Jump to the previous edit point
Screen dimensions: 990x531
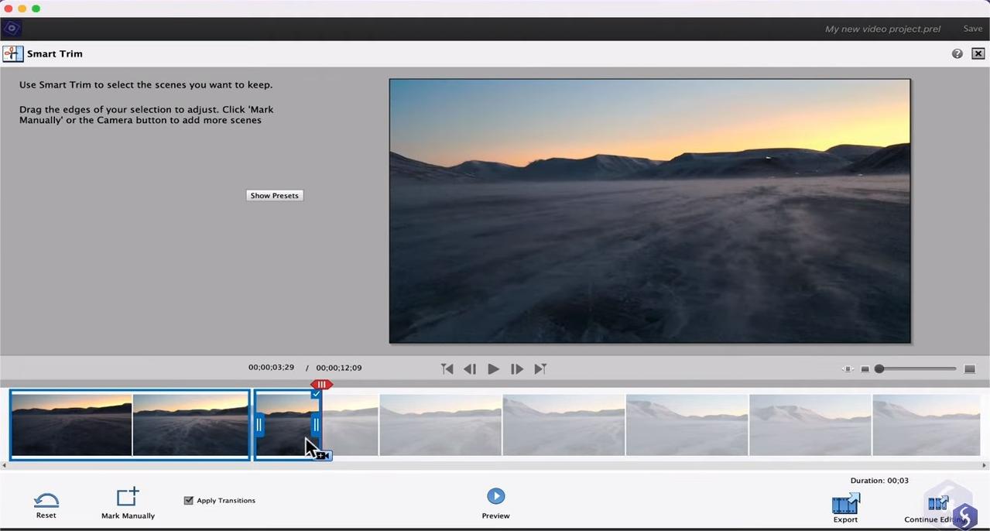tap(447, 369)
